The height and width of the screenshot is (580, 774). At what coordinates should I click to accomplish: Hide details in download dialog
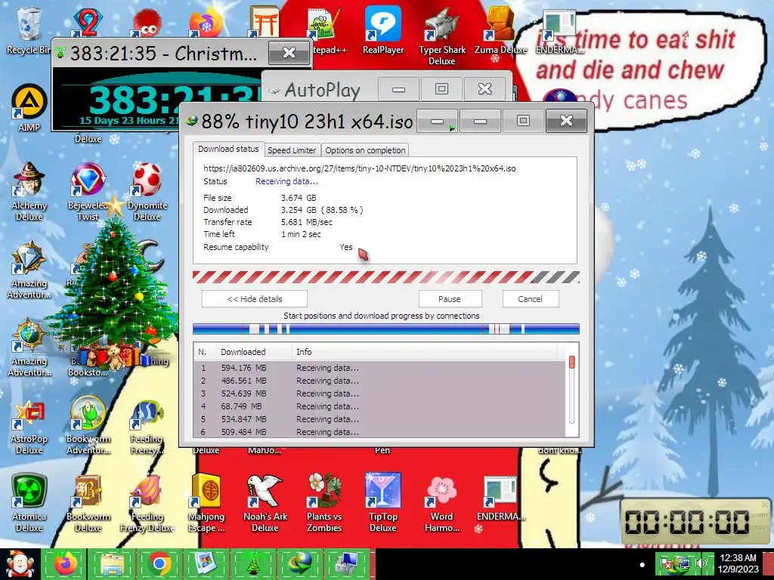coord(254,299)
